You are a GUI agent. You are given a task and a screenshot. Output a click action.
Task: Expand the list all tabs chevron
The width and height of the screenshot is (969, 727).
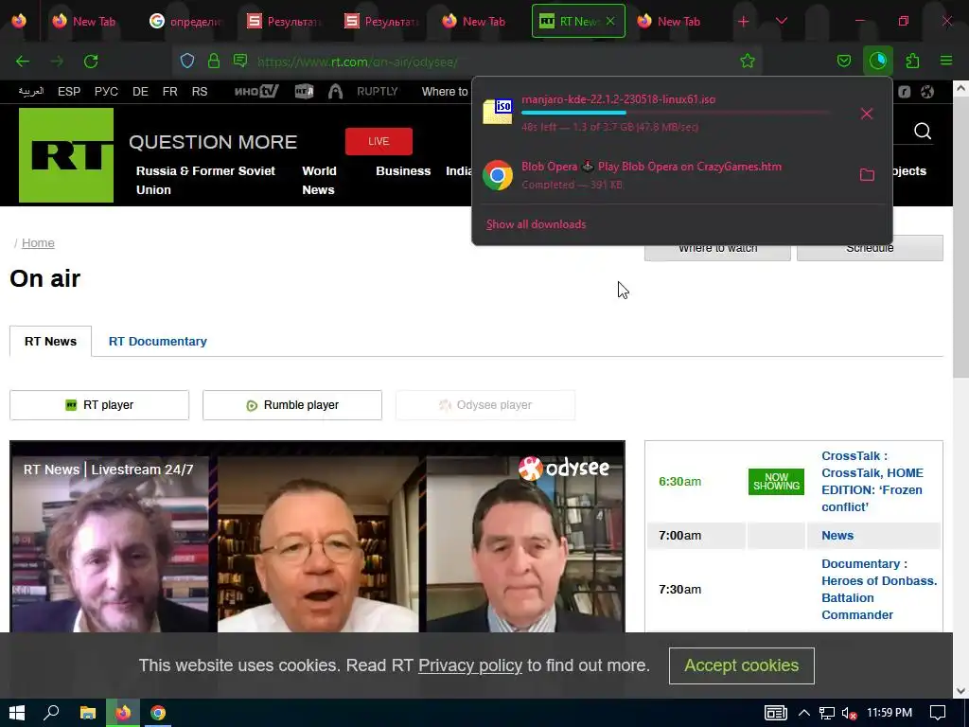pos(781,22)
